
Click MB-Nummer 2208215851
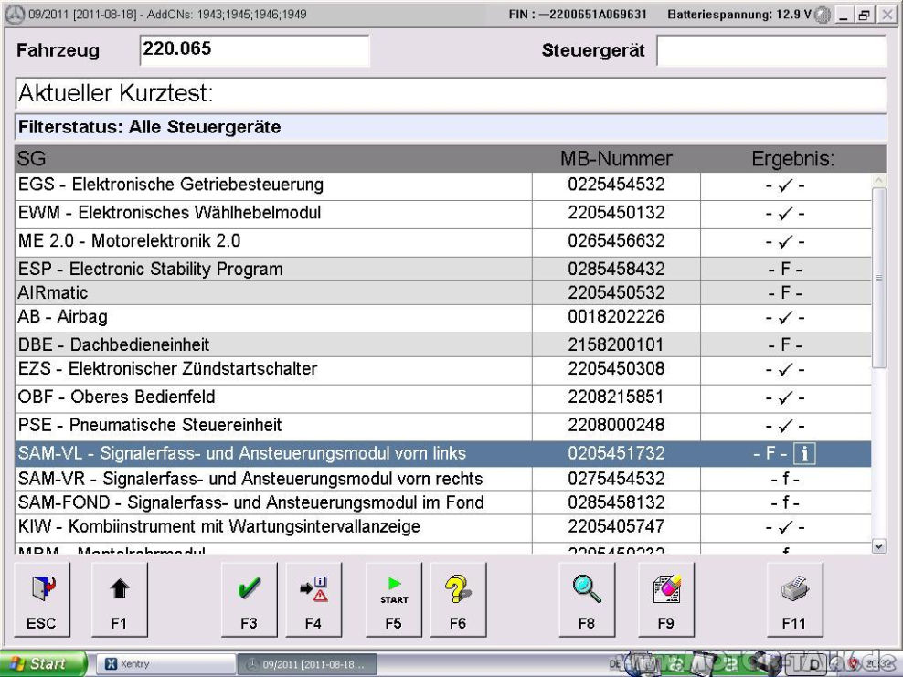(x=616, y=397)
